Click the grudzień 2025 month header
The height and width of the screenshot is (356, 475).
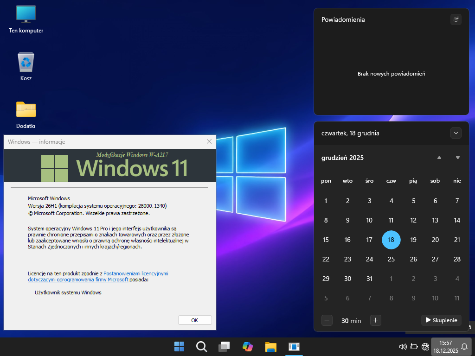pos(342,158)
